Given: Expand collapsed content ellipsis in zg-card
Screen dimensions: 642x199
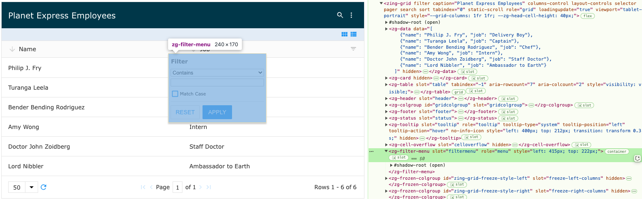Looking at the screenshot, I should click(436, 78).
